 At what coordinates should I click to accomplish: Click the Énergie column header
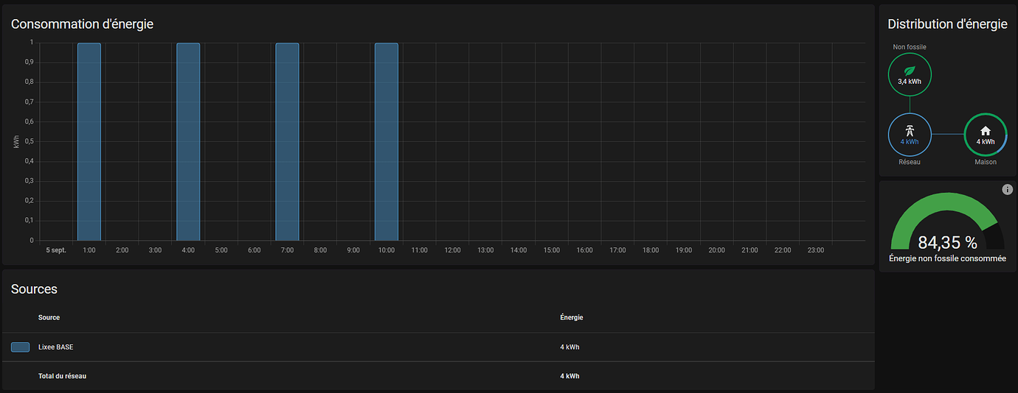click(572, 318)
